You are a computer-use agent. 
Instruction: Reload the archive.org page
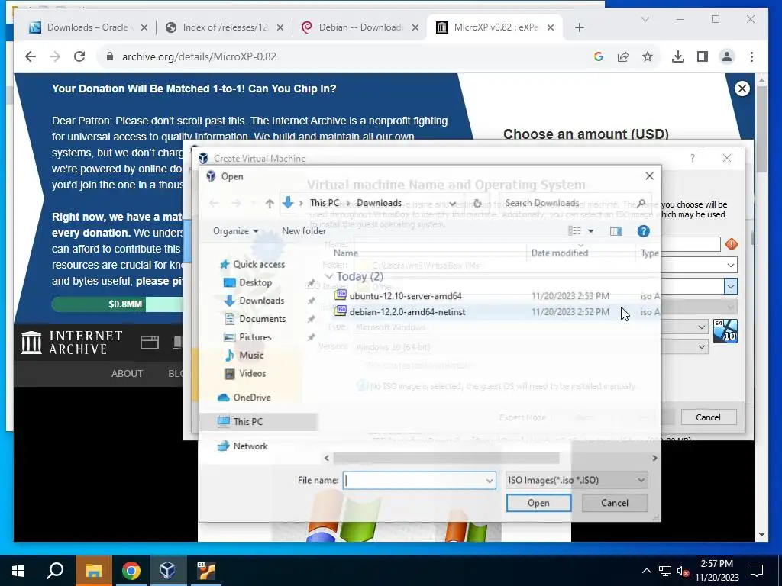[79, 56]
